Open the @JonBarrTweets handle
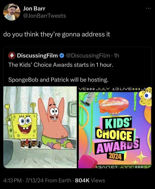155x189 pixels. [45, 16]
